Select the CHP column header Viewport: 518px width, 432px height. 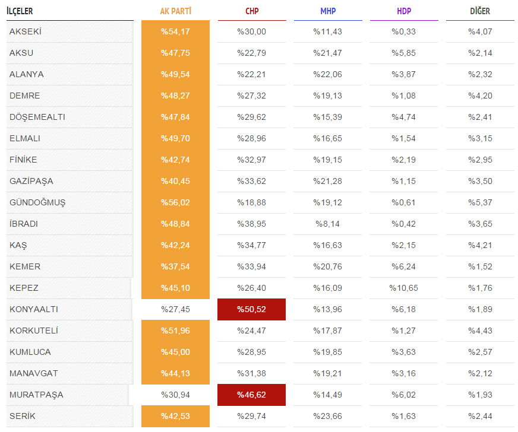point(252,11)
